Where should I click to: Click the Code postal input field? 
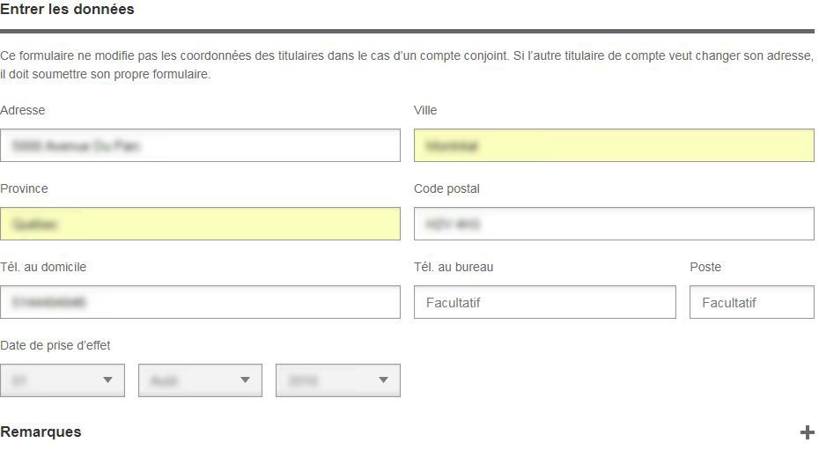tap(615, 224)
